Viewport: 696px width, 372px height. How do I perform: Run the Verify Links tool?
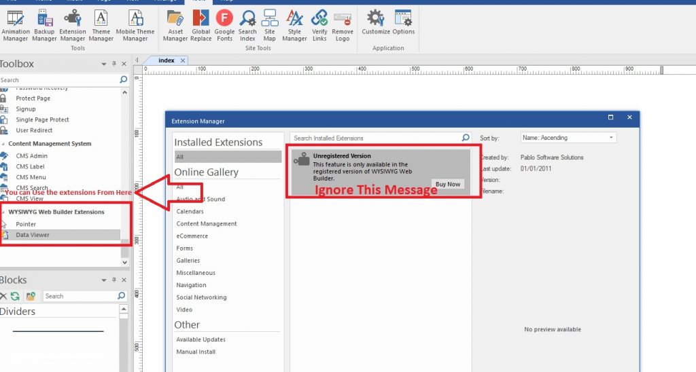tap(319, 26)
